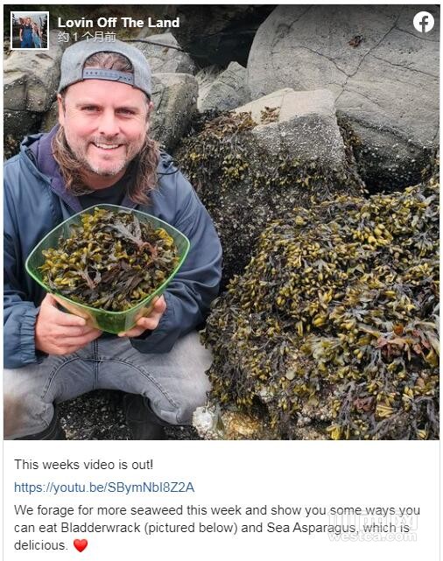Click the text 'This weeks video is out!'
Image resolution: width=443 pixels, height=561 pixels.
[84, 465]
